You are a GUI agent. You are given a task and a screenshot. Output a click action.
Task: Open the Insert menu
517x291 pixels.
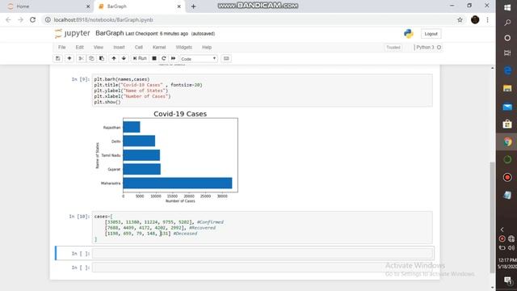pos(119,47)
